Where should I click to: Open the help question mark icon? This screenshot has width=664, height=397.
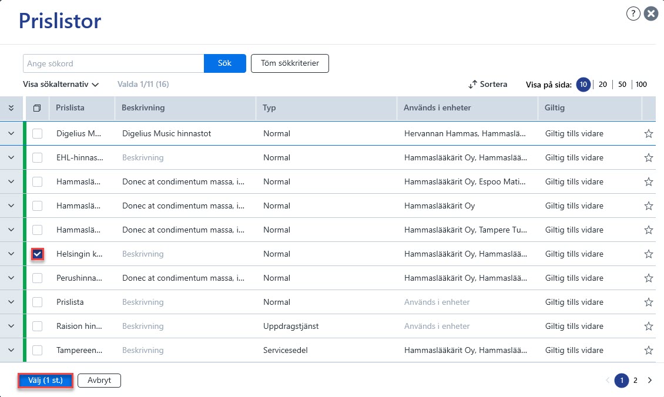coord(633,14)
